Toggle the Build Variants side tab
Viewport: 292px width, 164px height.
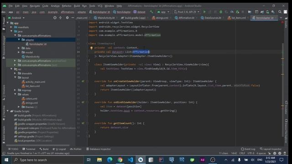pyautogui.click(x=4, y=135)
